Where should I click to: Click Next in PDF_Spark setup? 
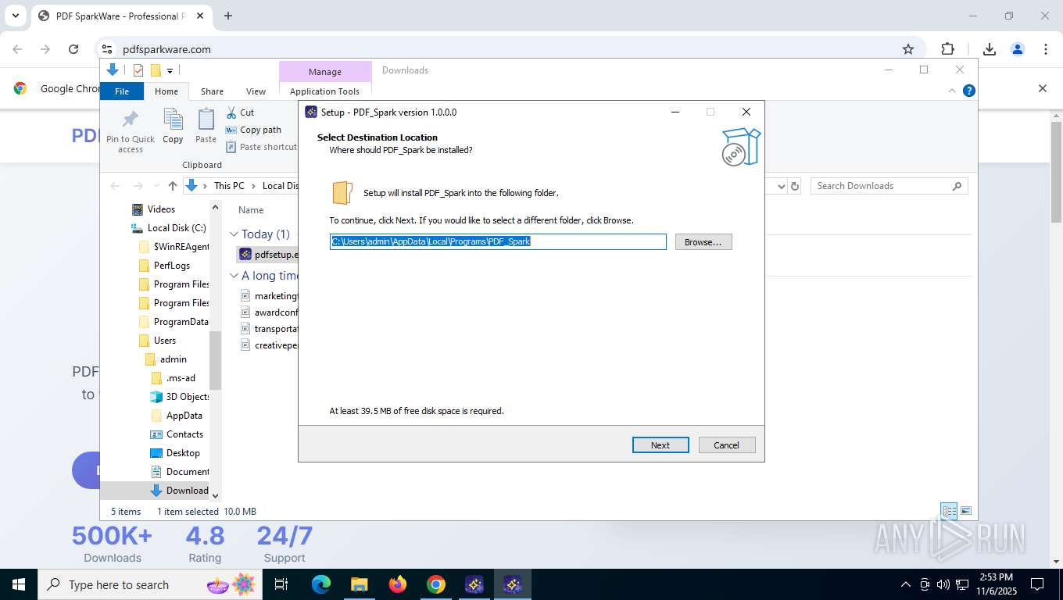(660, 445)
